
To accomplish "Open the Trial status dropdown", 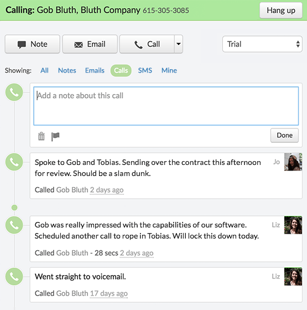I will [x=262, y=44].
